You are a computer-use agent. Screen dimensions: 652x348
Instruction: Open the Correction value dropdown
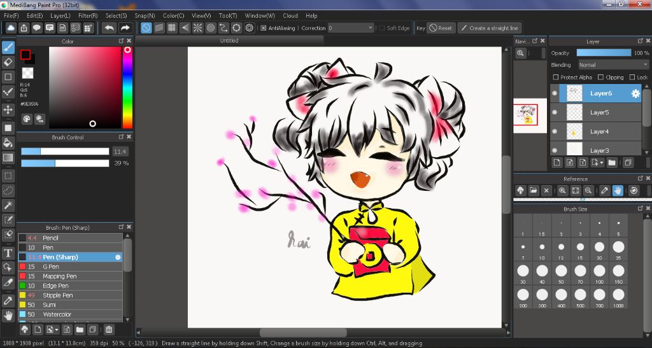[x=351, y=28]
